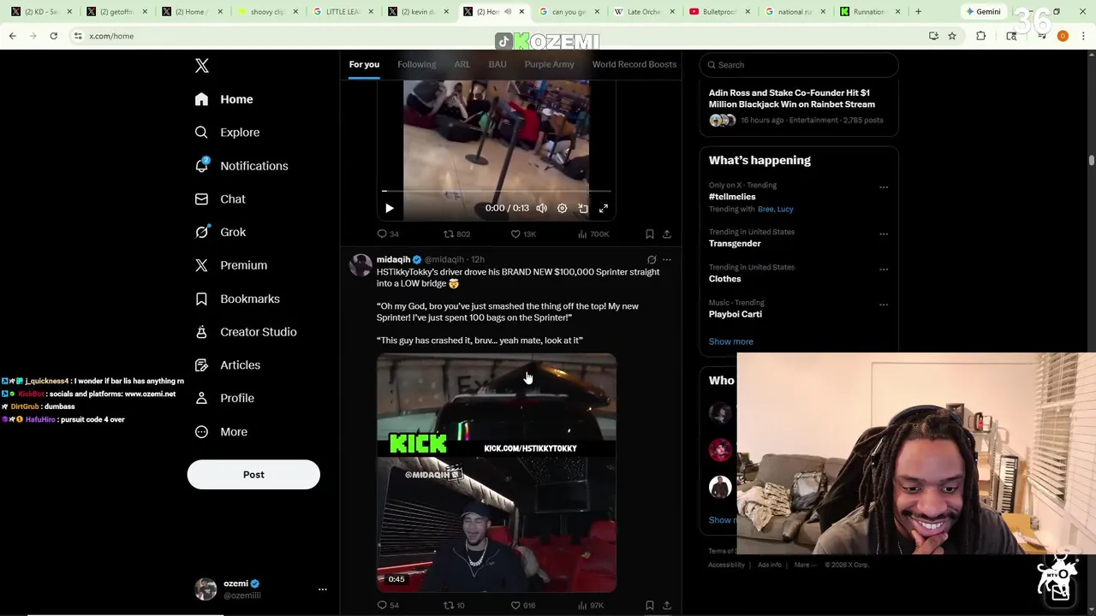Share the top video post
Image resolution: width=1096 pixels, height=616 pixels.
coord(666,234)
